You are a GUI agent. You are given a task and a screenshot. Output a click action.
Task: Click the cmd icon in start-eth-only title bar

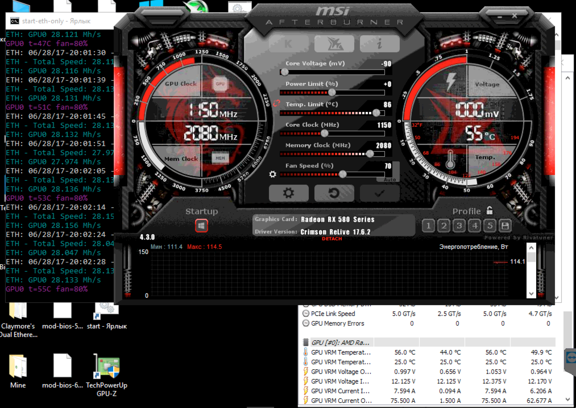[x=14, y=21]
